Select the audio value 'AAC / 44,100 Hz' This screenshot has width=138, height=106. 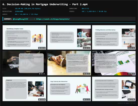pos(22,14)
